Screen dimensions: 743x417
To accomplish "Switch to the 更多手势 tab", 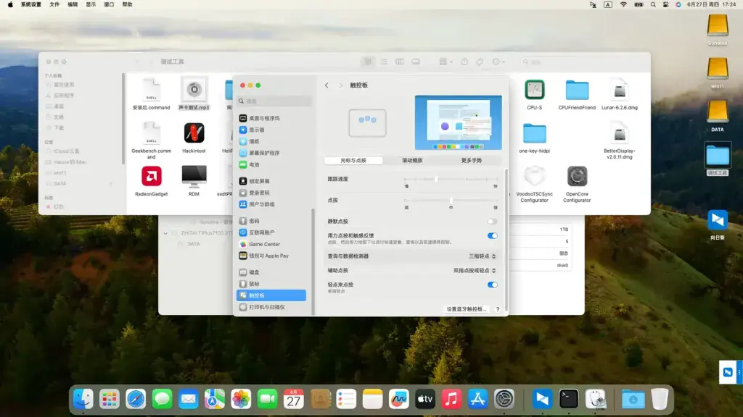I will pos(472,160).
